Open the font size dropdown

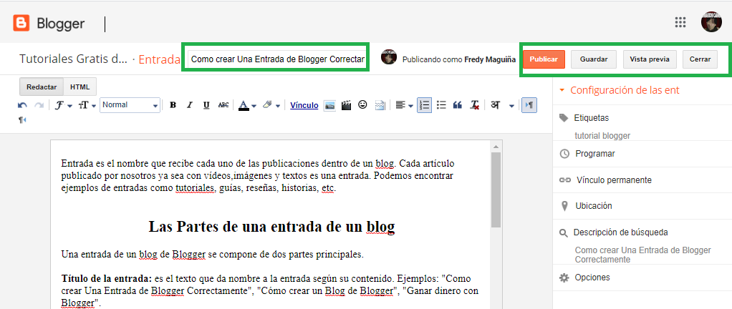point(87,106)
